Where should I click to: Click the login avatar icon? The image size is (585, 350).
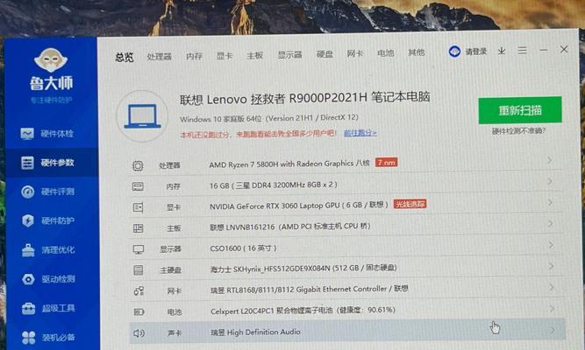pyautogui.click(x=454, y=52)
